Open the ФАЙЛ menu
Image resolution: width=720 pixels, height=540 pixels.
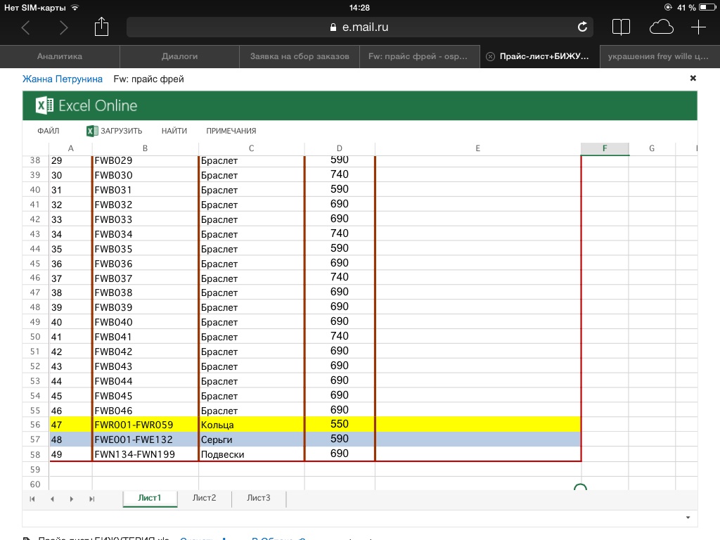(x=49, y=131)
